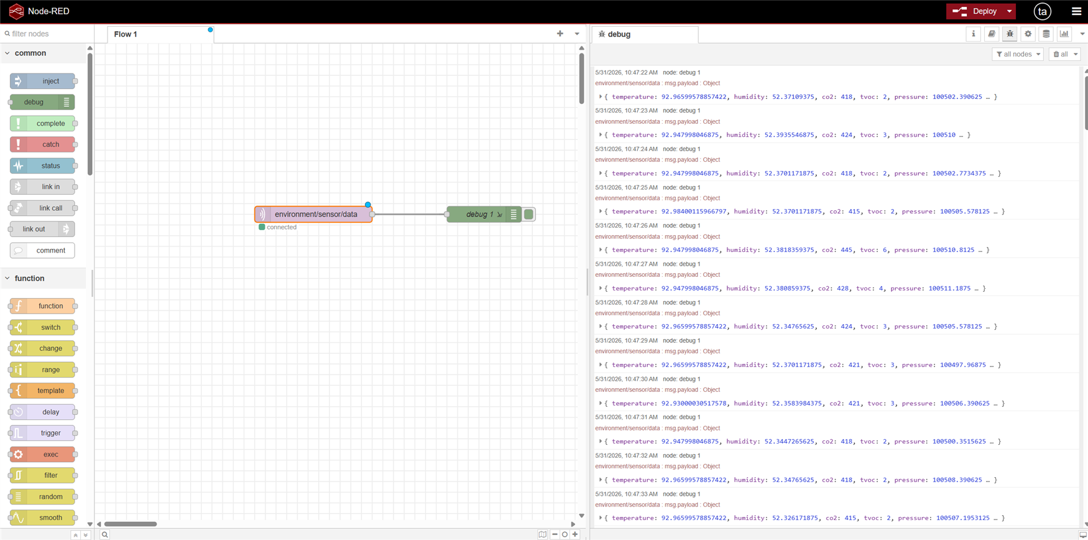Collapse all palette categories
Viewport: 1088px width, 540px height.
(x=75, y=535)
